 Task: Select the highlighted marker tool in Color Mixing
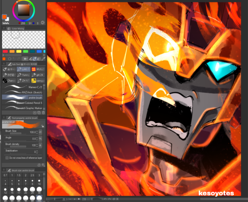click(34, 59)
